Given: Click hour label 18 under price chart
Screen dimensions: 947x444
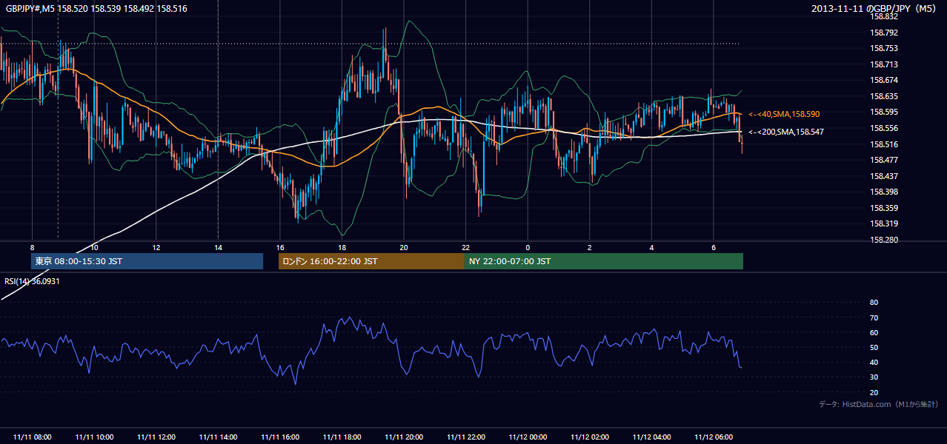Looking at the screenshot, I should pyautogui.click(x=342, y=247).
